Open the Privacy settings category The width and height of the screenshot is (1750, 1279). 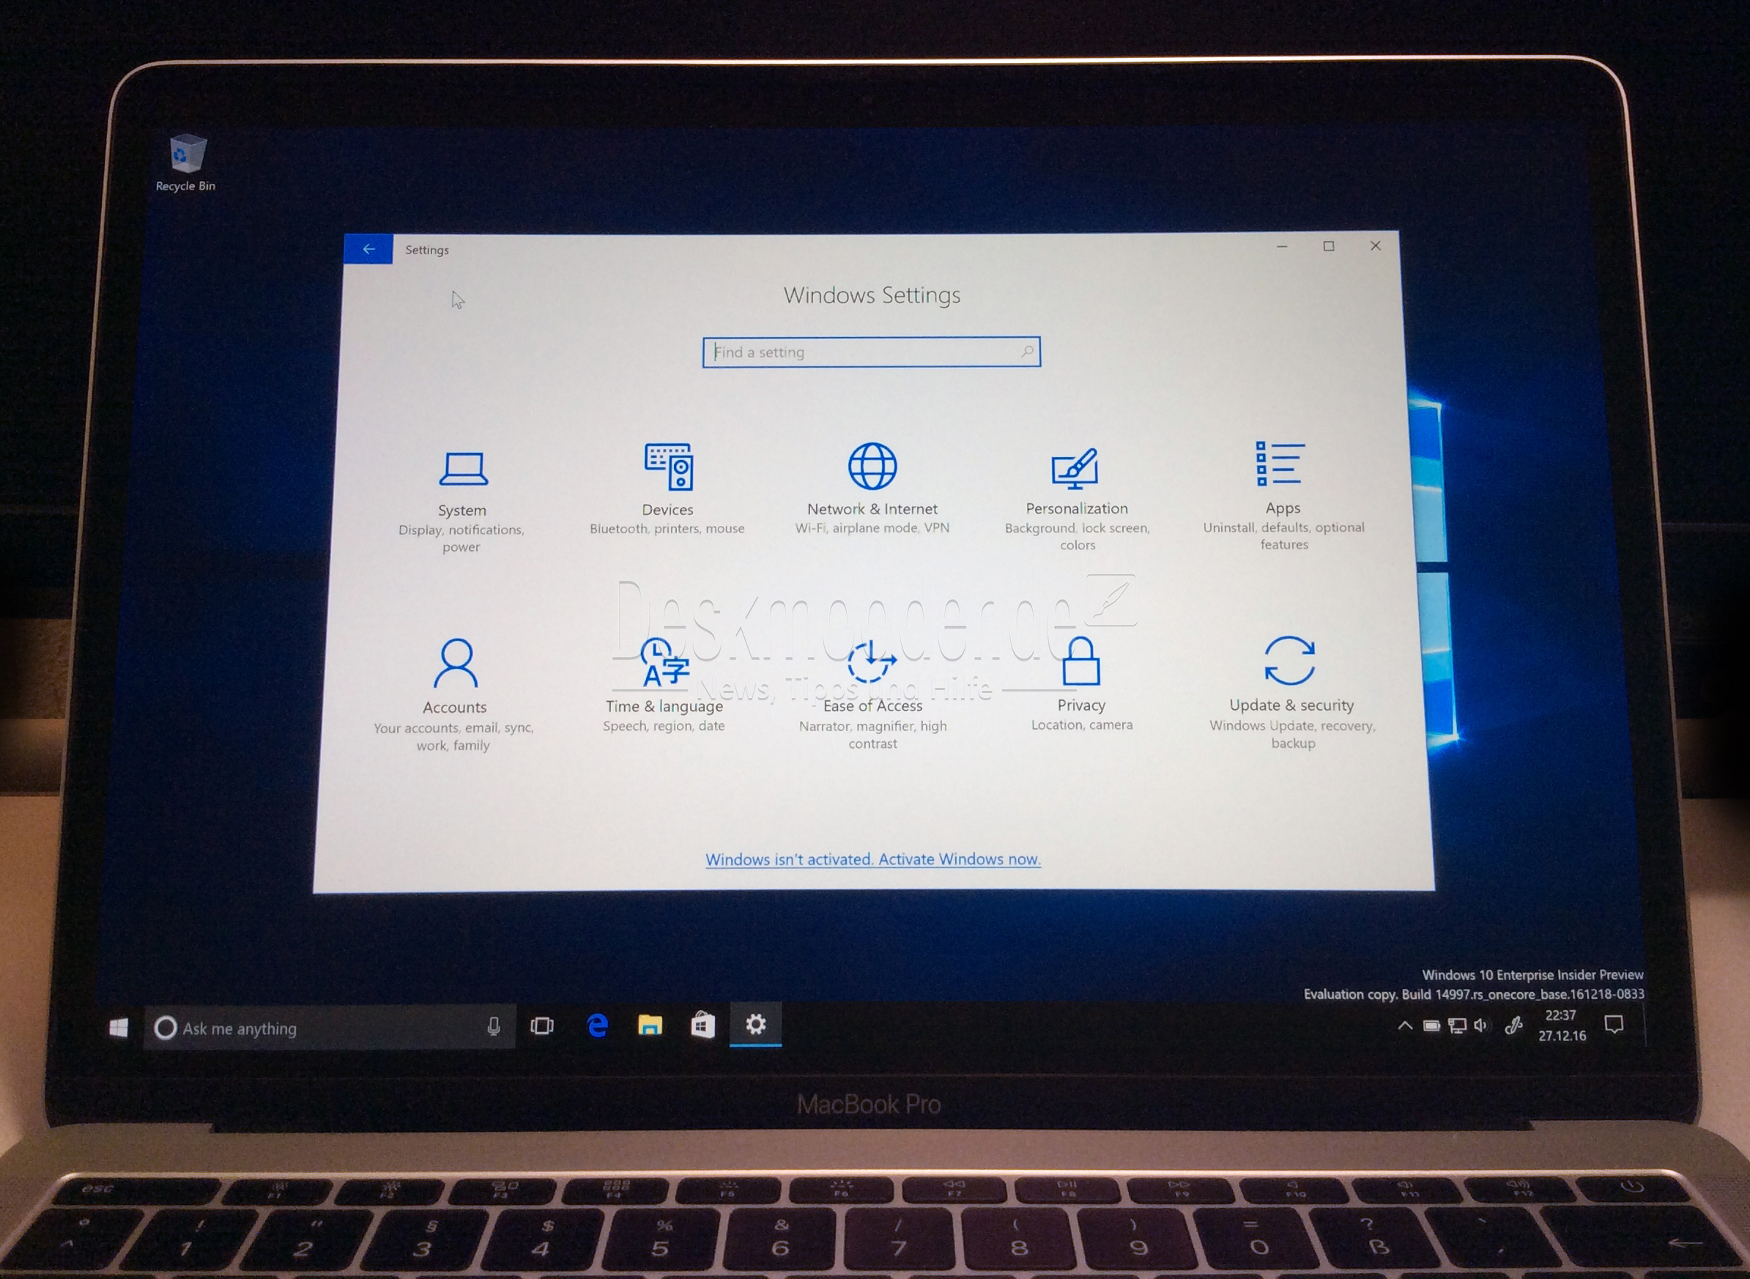[1081, 683]
